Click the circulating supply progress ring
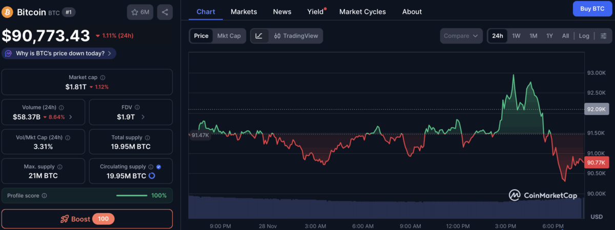Viewport: 615px width, 230px height. point(152,176)
